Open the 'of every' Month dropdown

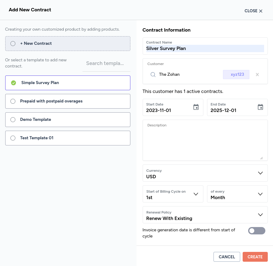[x=260, y=194]
